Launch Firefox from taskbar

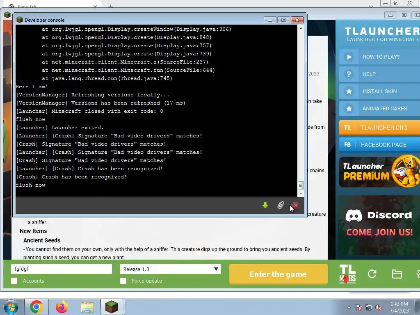coord(62,307)
